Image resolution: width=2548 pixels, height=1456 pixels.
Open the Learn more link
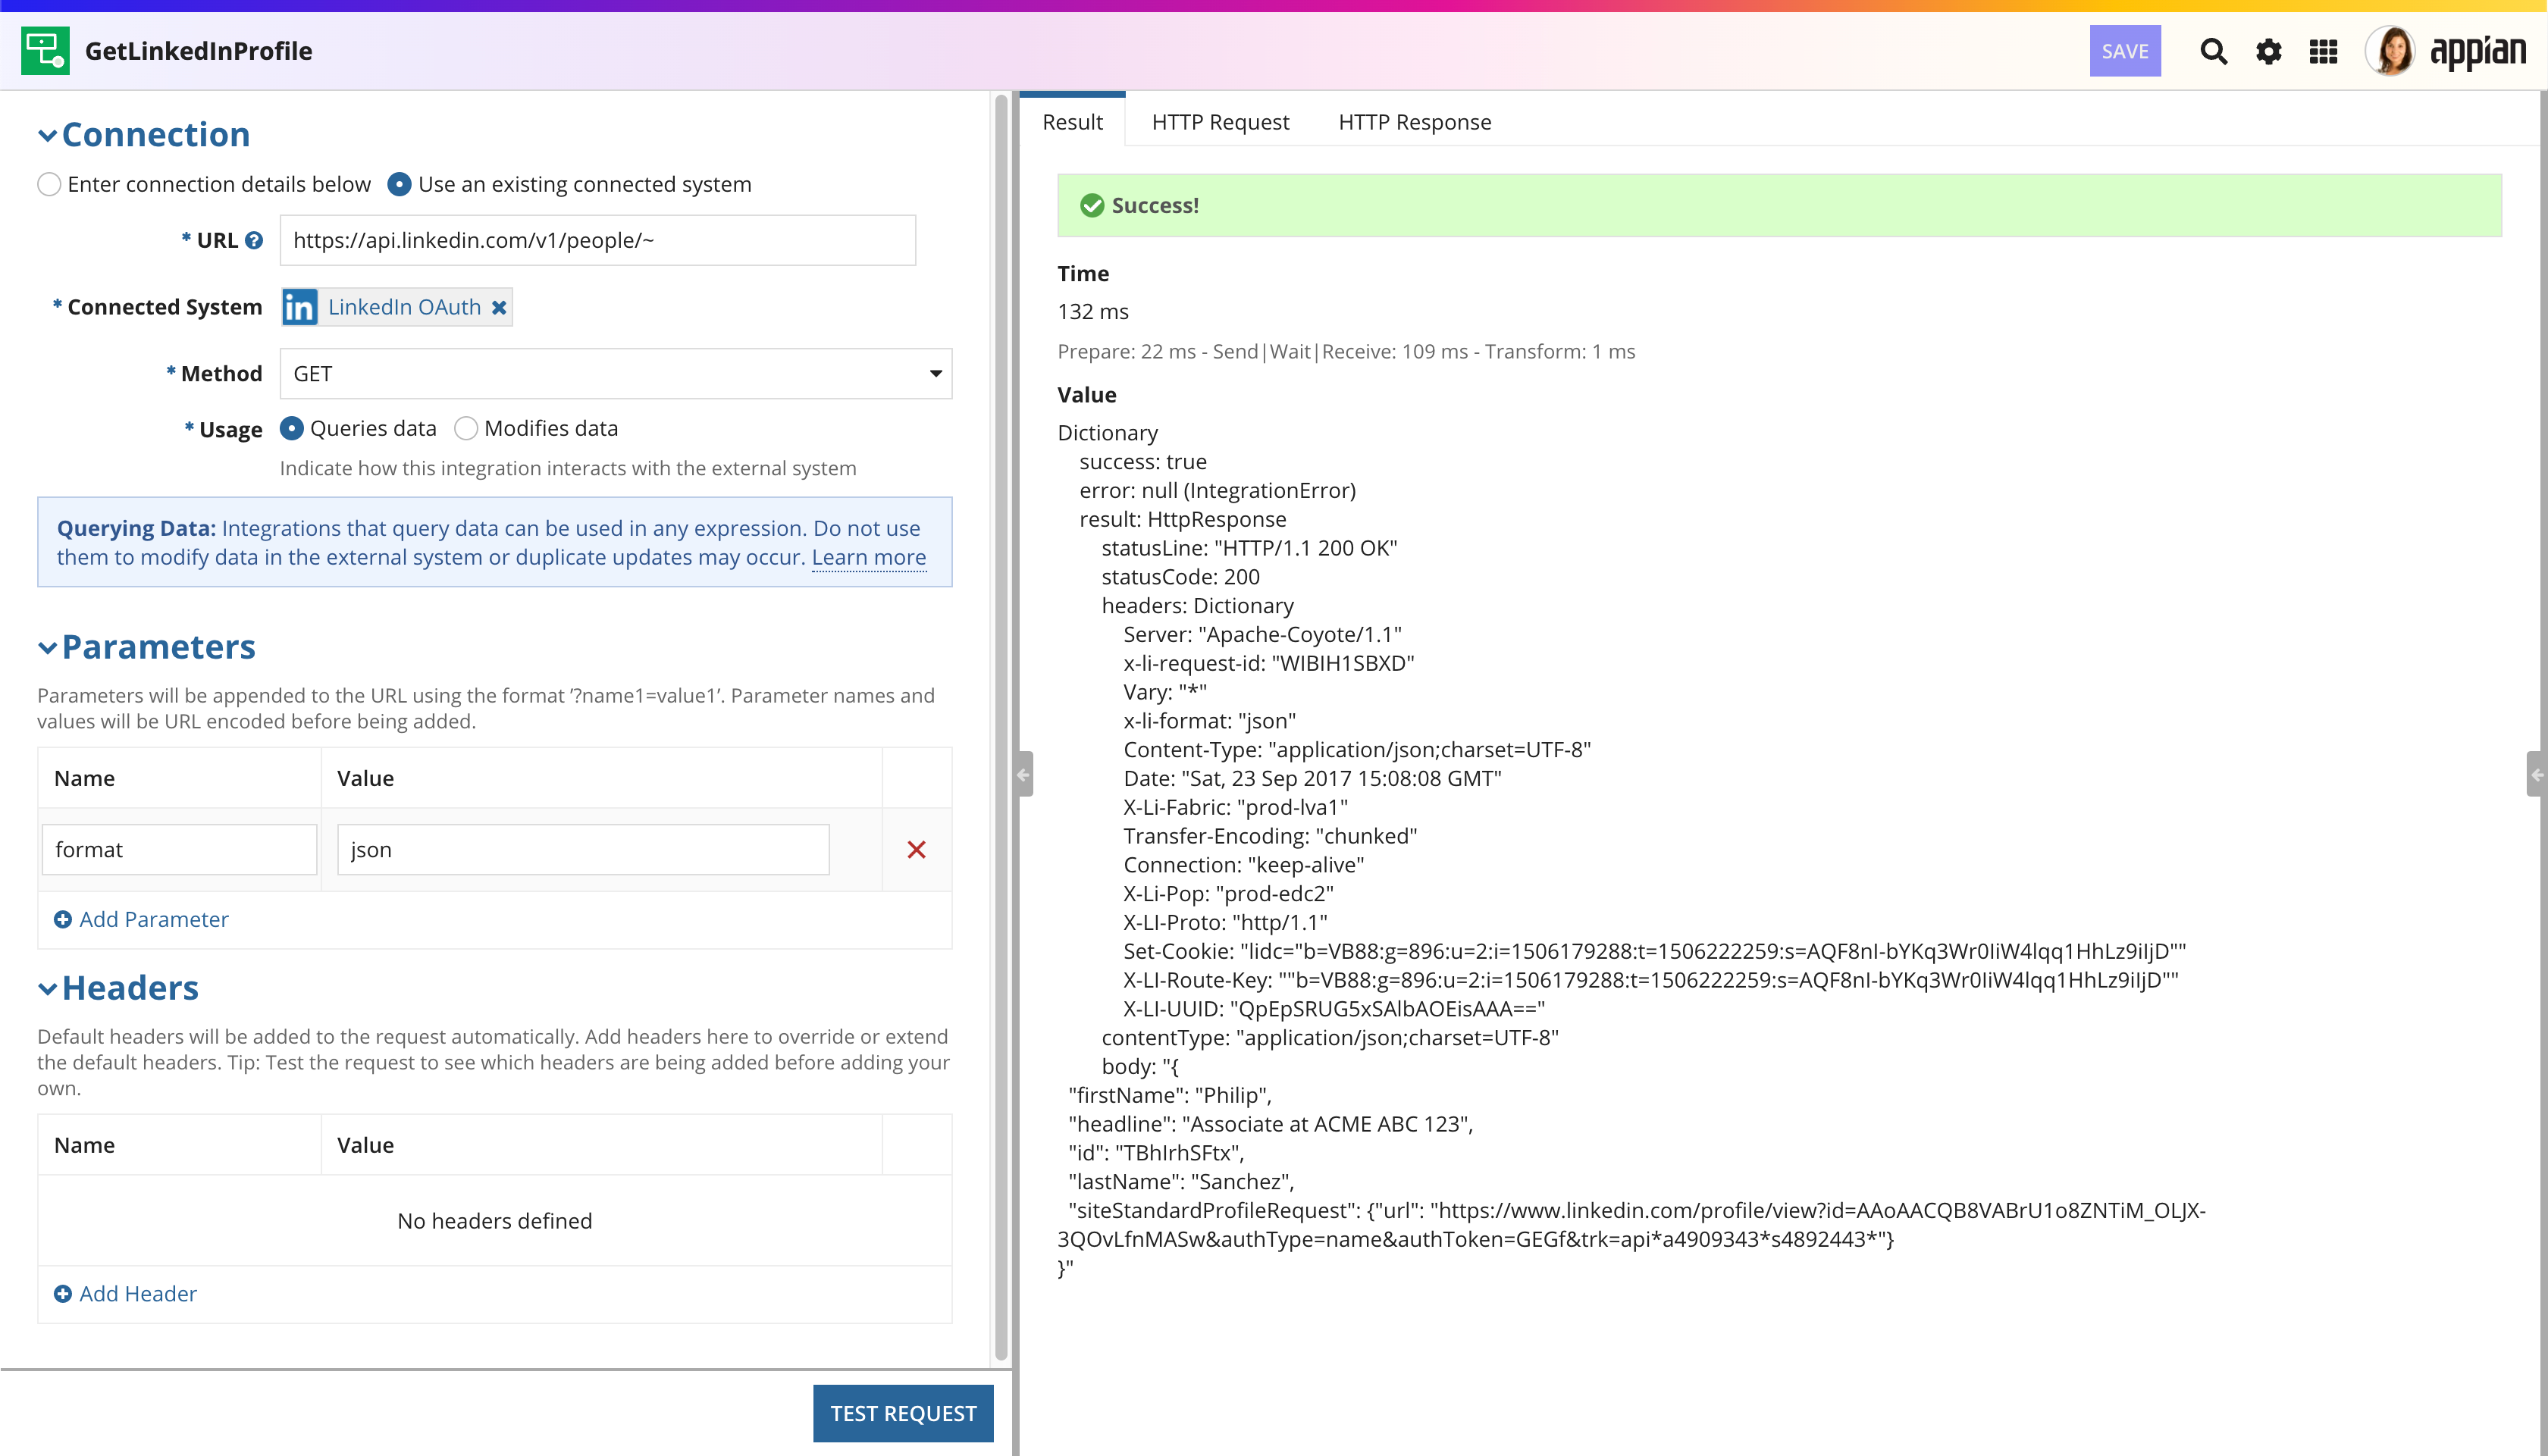click(x=868, y=557)
